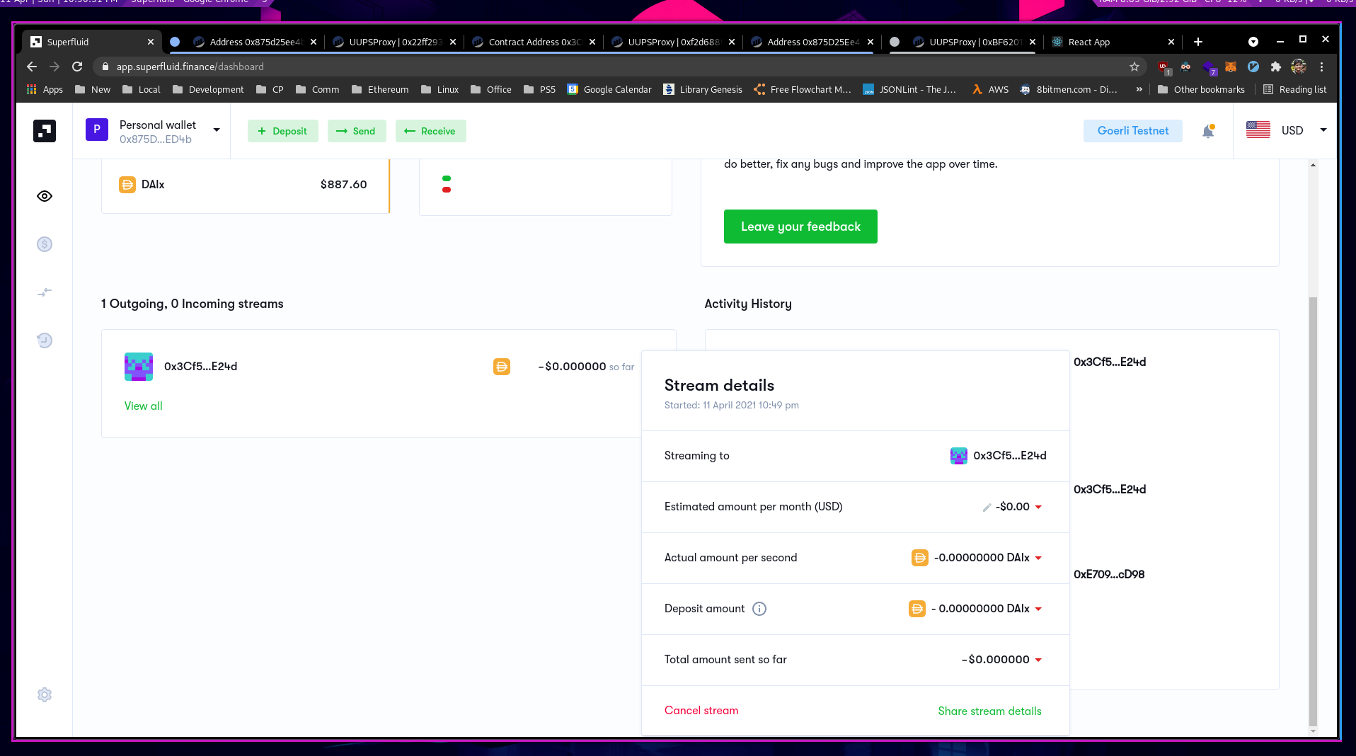Screen dimensions: 1356x756
Task: Expand hidden bookmarks chevron
Action: [x=1139, y=89]
